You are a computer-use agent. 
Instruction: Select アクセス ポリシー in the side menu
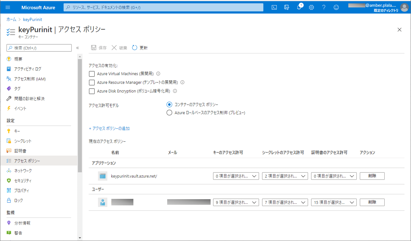(x=39, y=161)
